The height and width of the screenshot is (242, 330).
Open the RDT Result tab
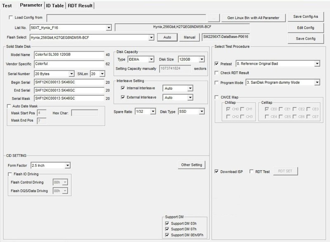(x=81, y=5)
